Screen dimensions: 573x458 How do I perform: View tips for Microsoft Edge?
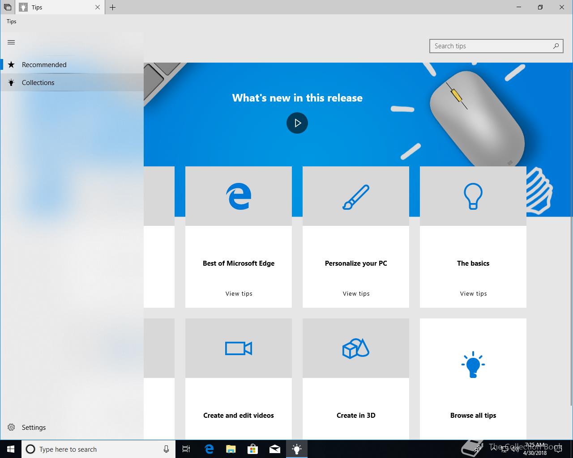pos(239,293)
